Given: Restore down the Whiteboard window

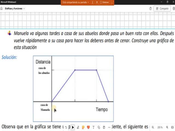Looking at the screenshot, I should [x=167, y=2].
